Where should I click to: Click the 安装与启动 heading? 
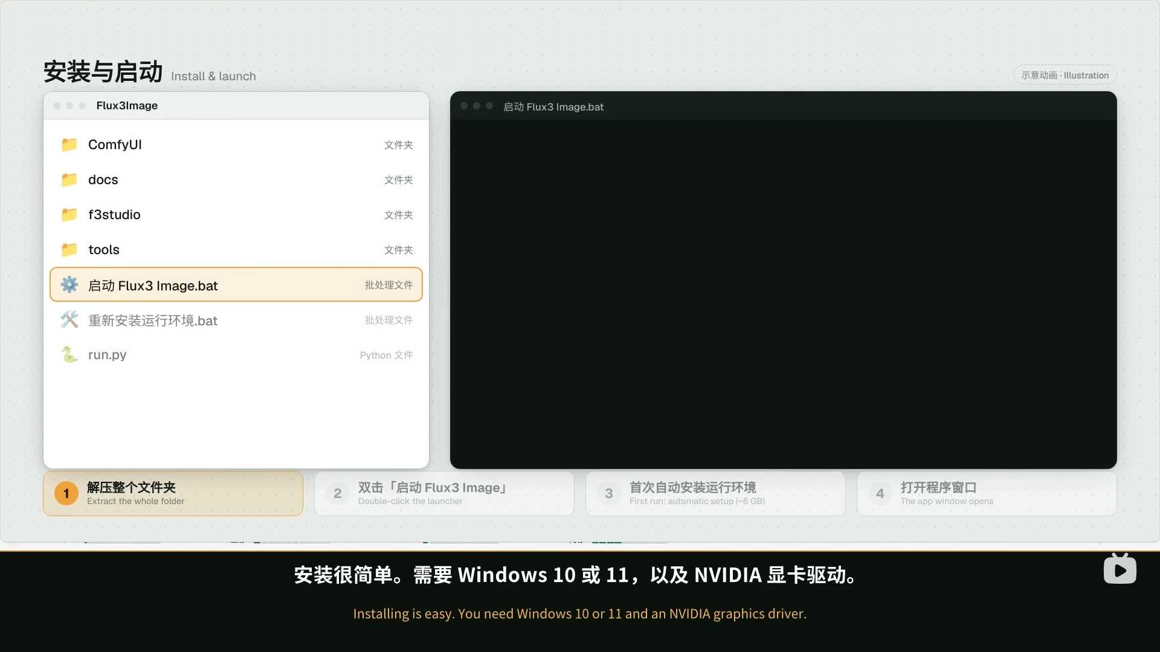[103, 72]
